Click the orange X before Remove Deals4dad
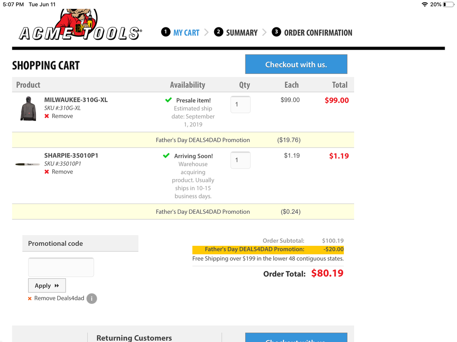The image size is (457, 342). (30, 299)
